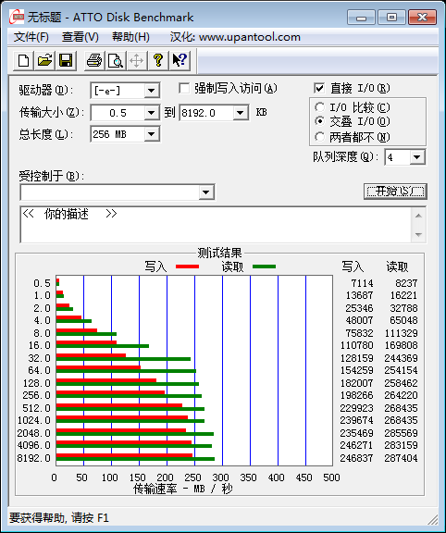Open Print Preview toolbar icon
446x533 pixels.
[x=116, y=61]
